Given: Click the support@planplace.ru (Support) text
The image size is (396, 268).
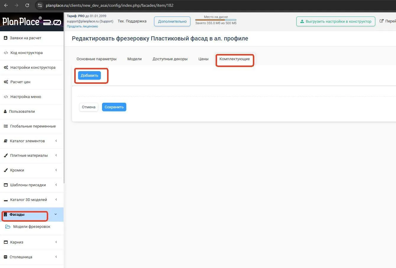Looking at the screenshot, I should (90, 21).
